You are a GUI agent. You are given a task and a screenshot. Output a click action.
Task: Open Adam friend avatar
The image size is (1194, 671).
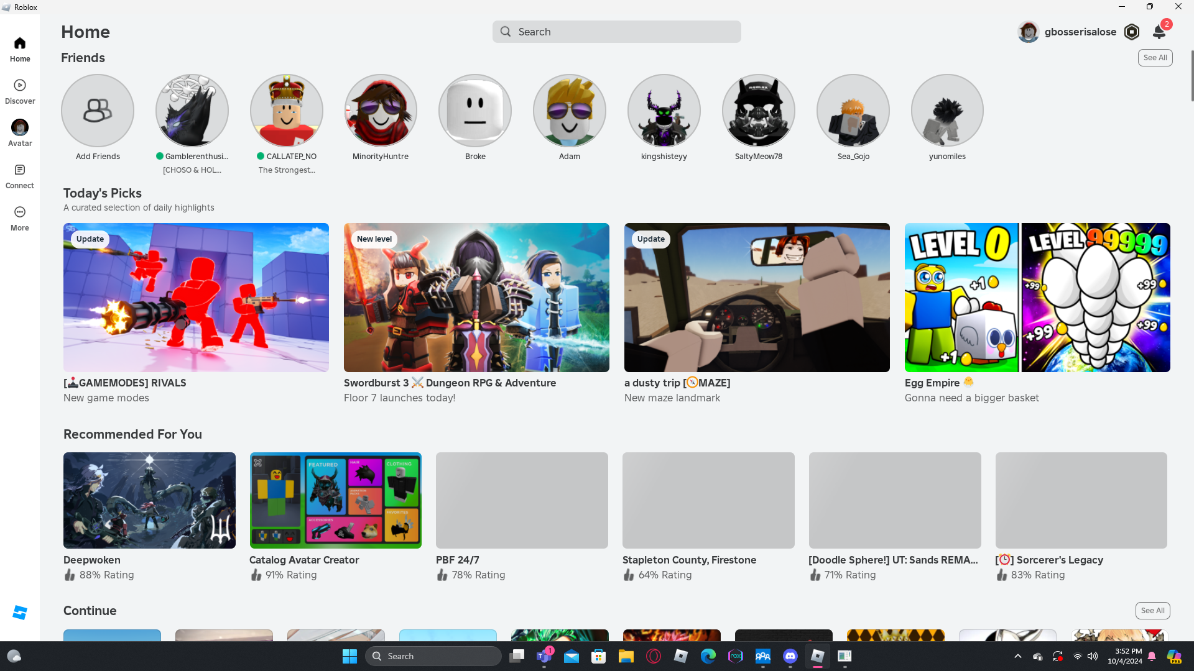(x=570, y=111)
